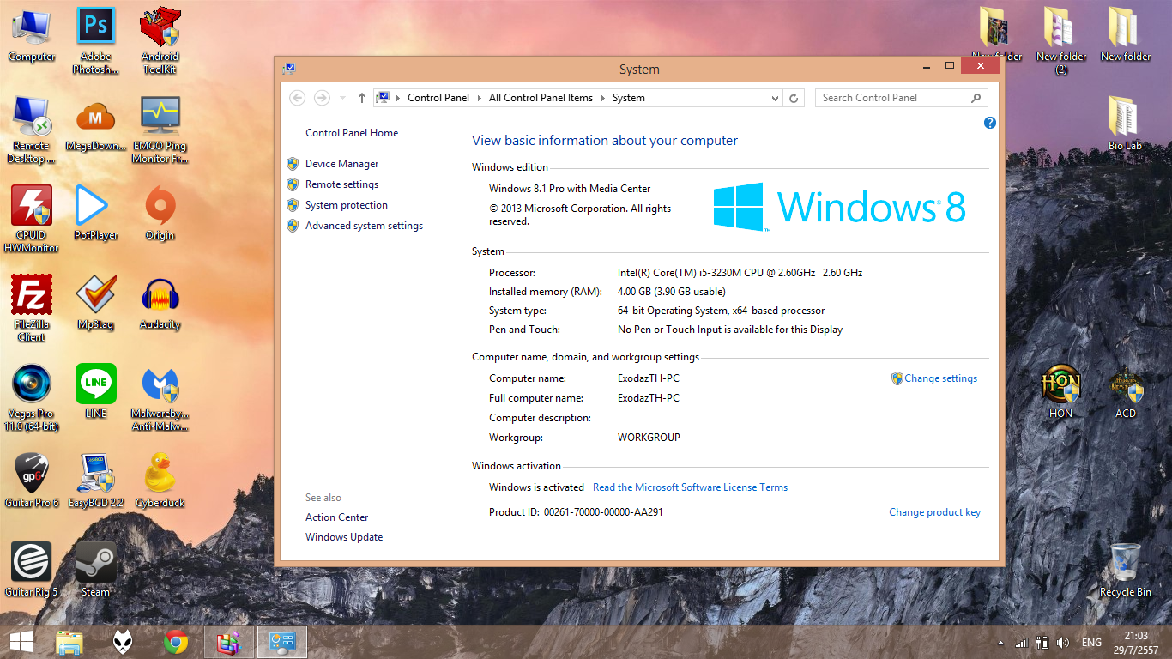Select the Cyberduck desktop icon

160,481
